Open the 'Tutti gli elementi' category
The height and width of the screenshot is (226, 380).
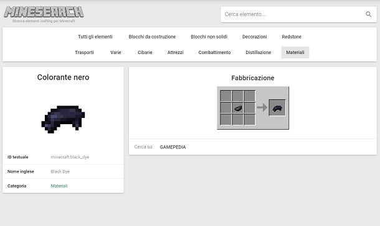coord(95,37)
